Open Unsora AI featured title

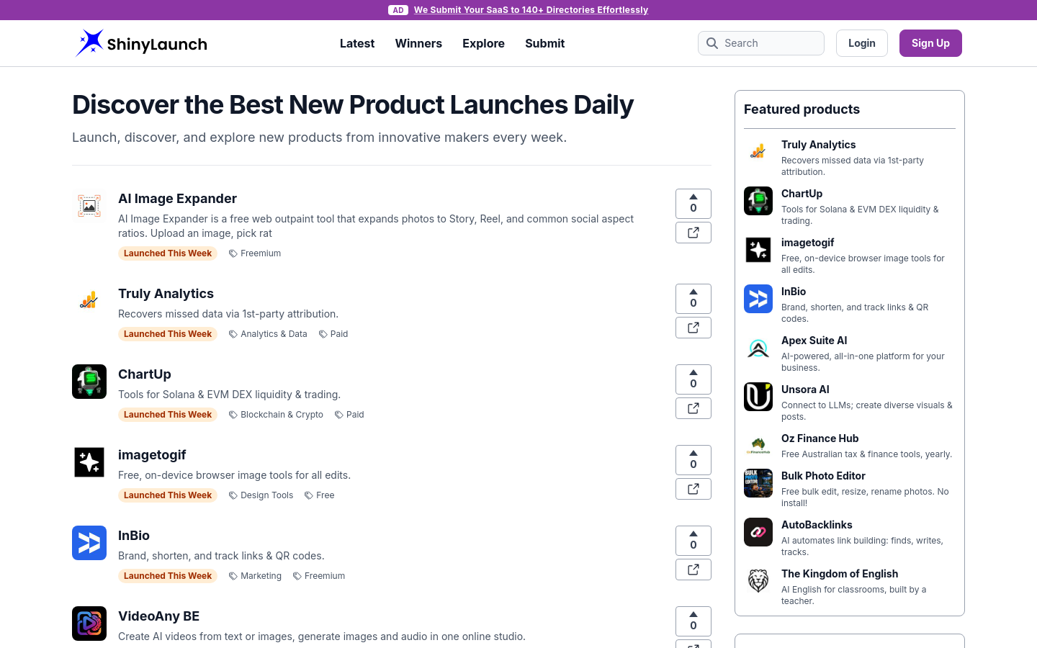point(805,390)
